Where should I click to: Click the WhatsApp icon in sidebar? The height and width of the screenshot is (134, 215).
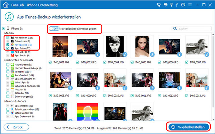click(12, 82)
